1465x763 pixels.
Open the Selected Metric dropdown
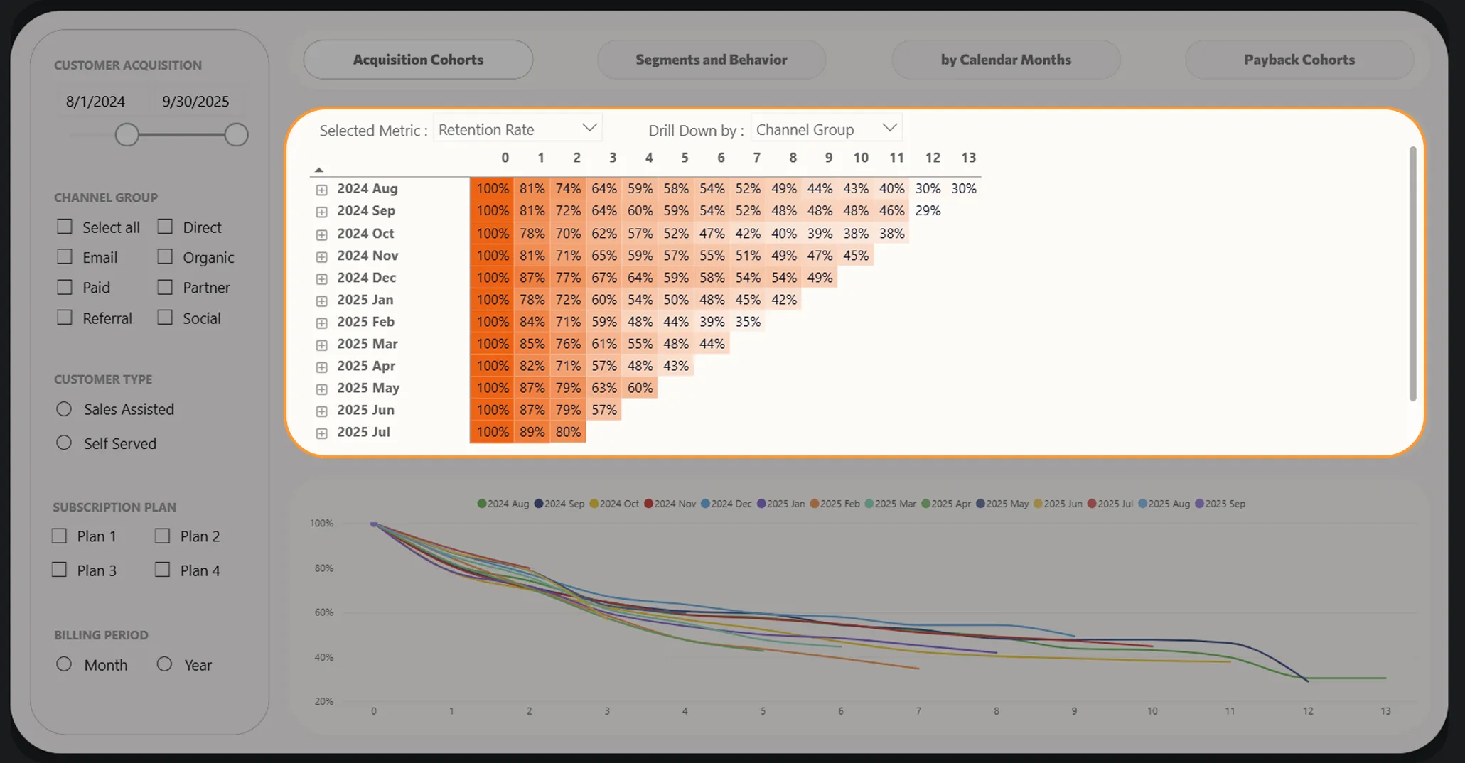[517, 129]
